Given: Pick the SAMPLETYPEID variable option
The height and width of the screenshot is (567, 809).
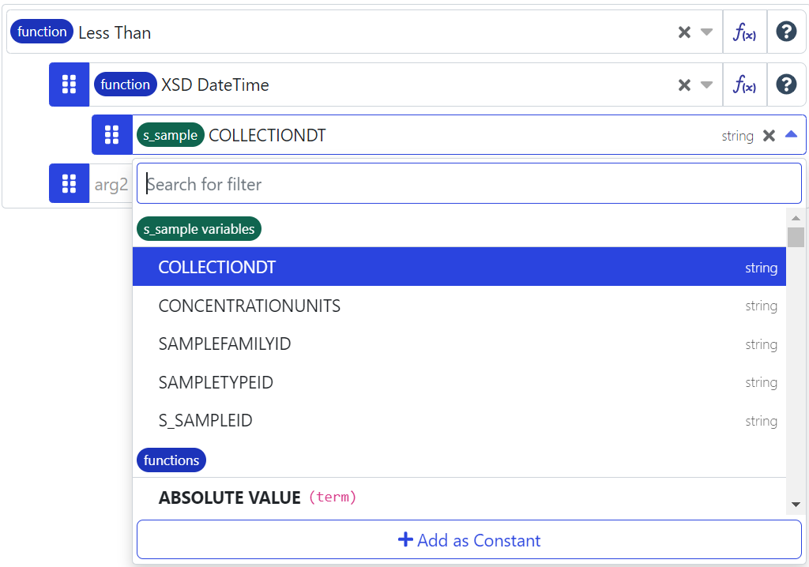Looking at the screenshot, I should coord(216,383).
